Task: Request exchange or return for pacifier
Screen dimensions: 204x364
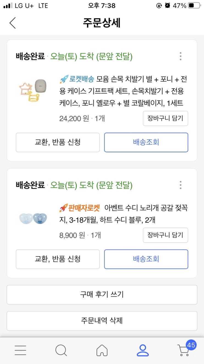Action: coord(58,259)
